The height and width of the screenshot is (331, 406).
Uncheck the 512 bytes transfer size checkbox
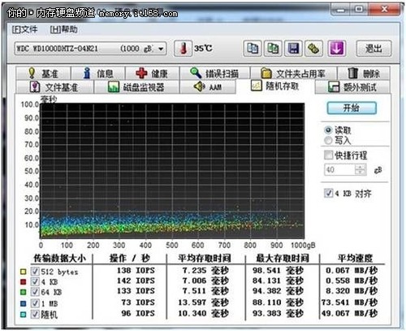(x=35, y=271)
